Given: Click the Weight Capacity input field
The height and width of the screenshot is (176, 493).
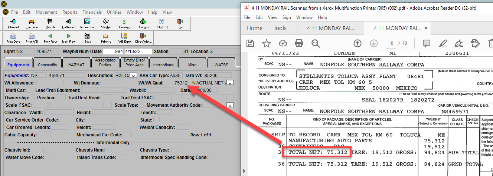Looking at the screenshot, I should tap(183, 127).
